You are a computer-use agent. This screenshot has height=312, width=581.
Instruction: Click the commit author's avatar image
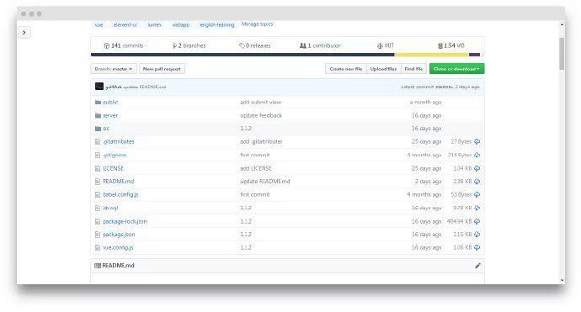(99, 87)
